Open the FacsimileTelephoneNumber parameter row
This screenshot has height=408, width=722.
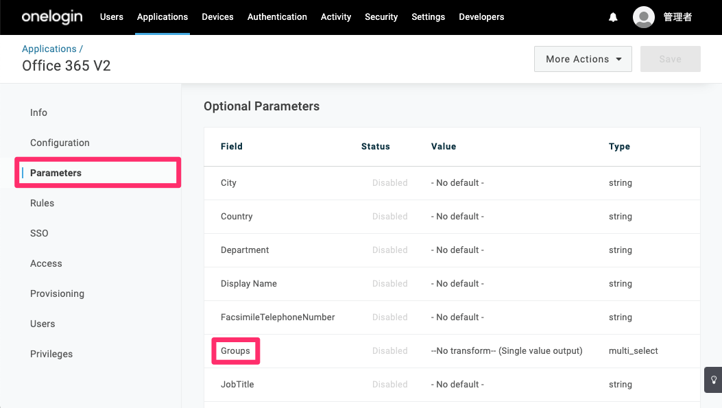click(x=452, y=317)
